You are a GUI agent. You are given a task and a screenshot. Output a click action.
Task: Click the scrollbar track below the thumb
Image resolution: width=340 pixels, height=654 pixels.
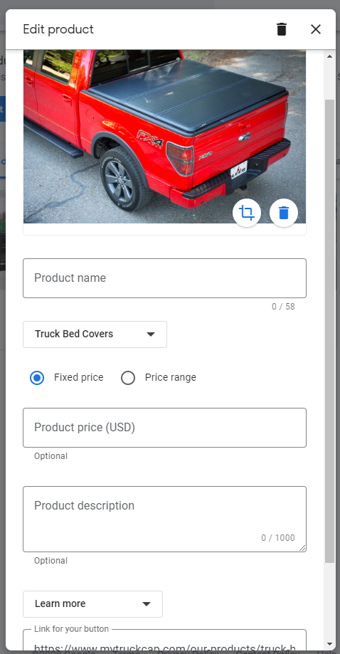329,601
